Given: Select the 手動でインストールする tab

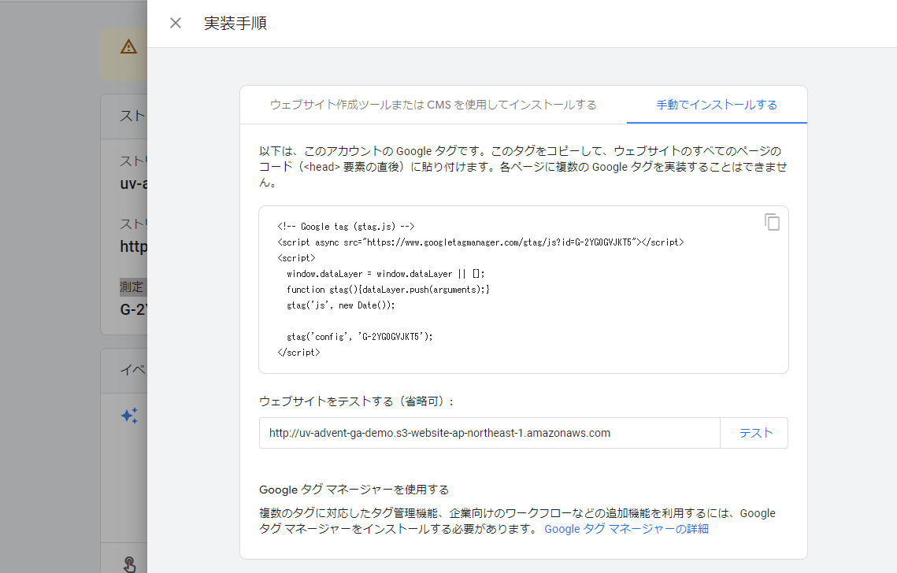Looking at the screenshot, I should coord(717,104).
